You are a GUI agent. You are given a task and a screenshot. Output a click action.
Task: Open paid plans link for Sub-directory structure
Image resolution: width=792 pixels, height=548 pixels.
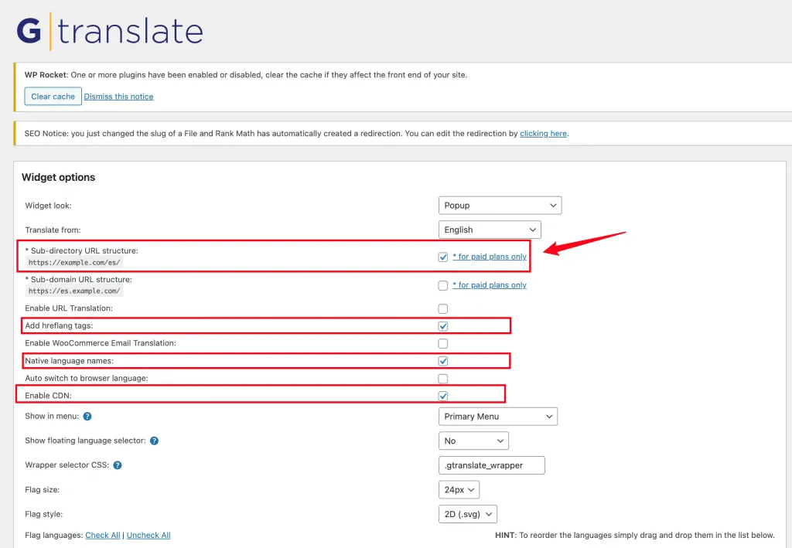(490, 257)
